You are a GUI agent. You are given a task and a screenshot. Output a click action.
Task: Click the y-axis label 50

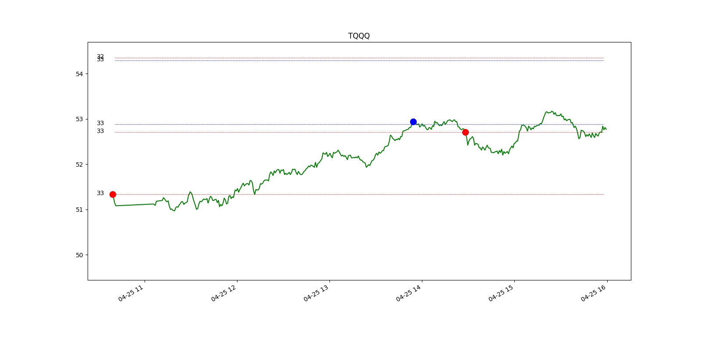79,255
